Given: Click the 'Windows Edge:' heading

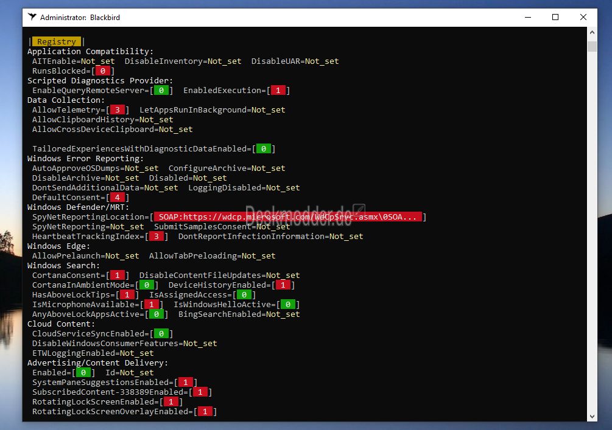Looking at the screenshot, I should click(58, 246).
